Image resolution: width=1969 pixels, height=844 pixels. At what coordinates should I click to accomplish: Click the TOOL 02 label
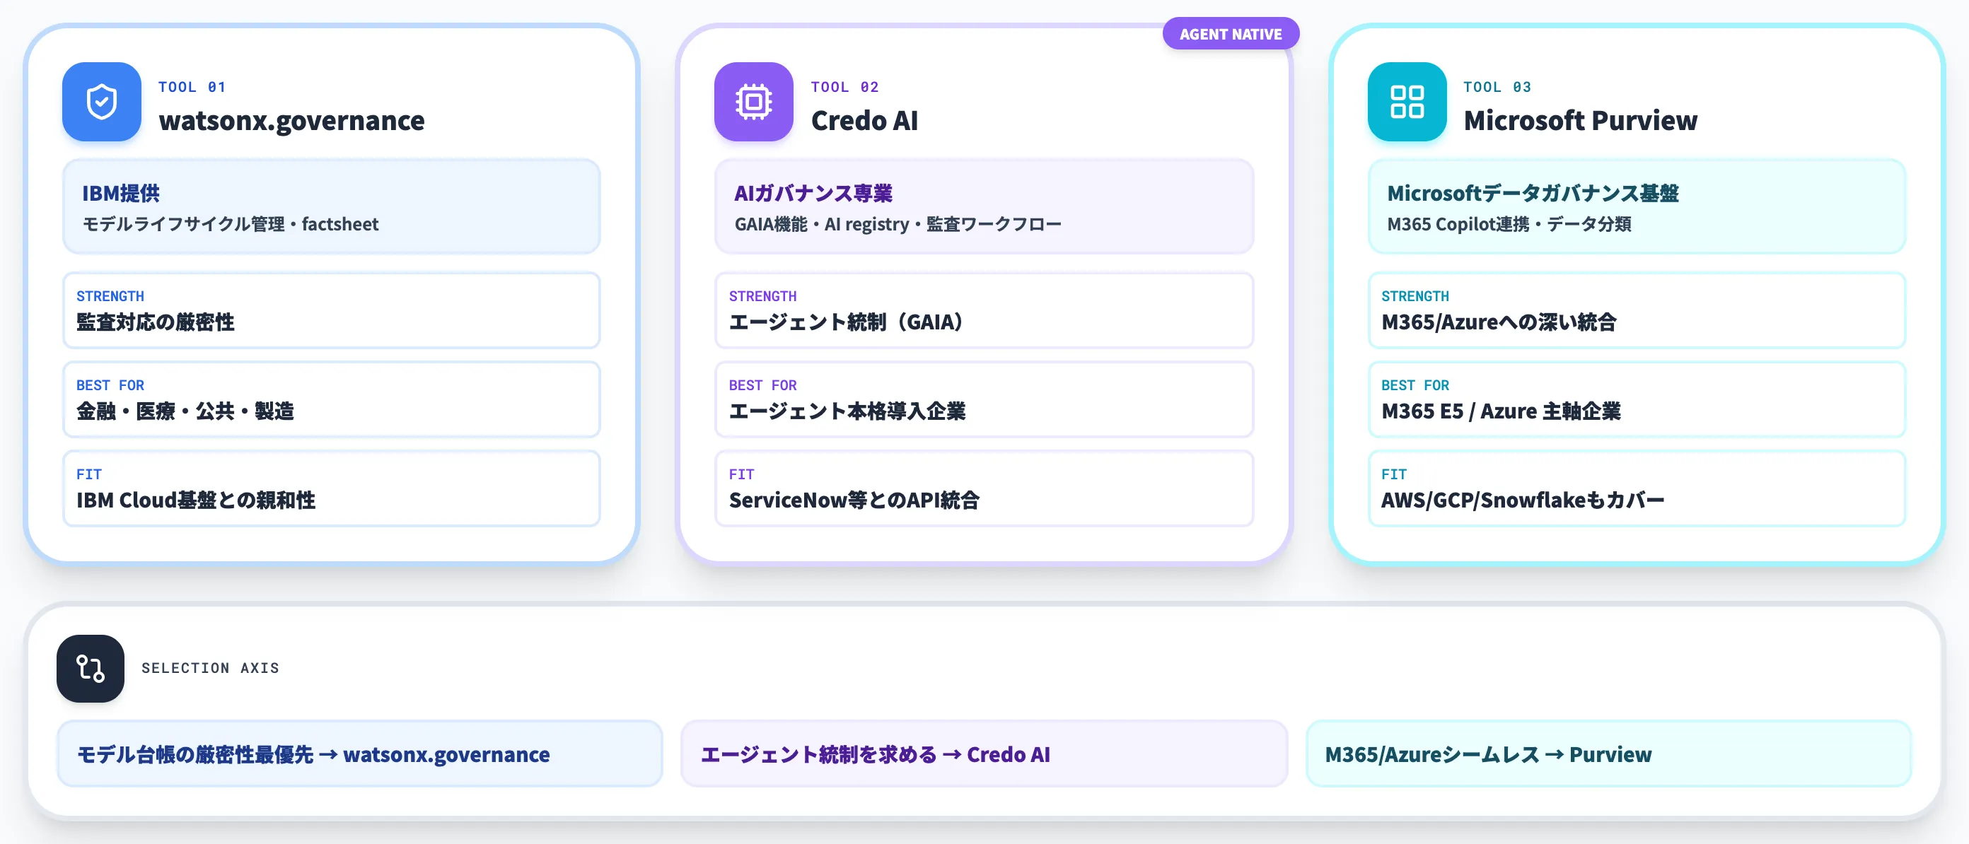(844, 87)
